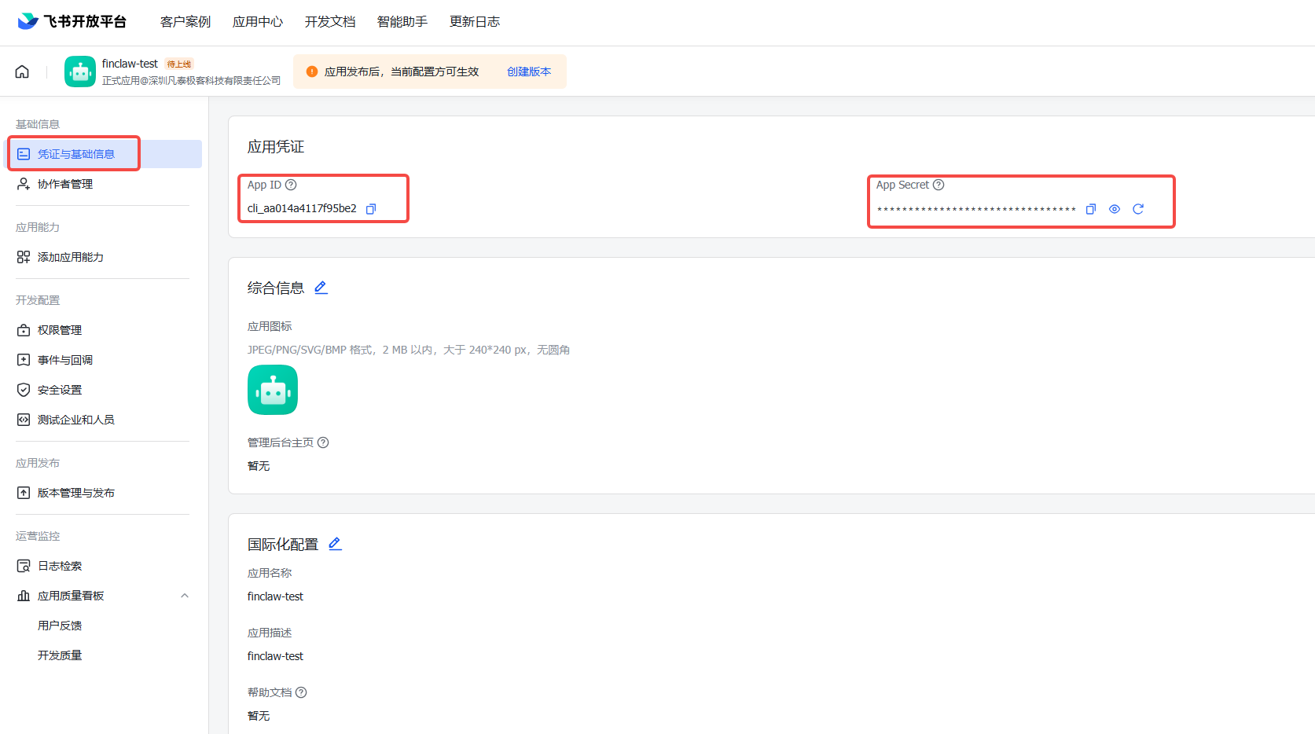This screenshot has height=734, width=1315.
Task: Open App Secret help tooltip icon
Action: [938, 185]
